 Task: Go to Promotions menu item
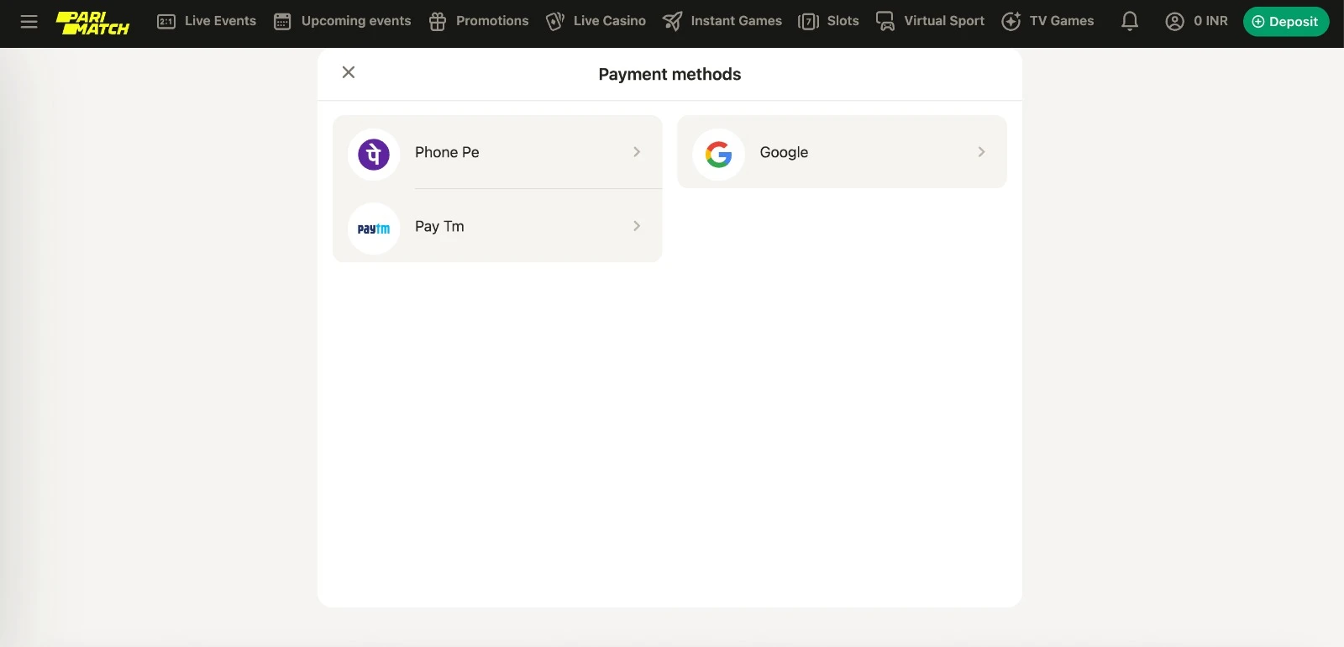(x=479, y=21)
